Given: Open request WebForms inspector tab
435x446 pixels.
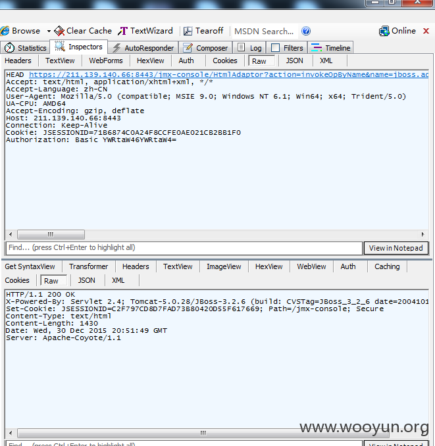Looking at the screenshot, I should coord(106,61).
